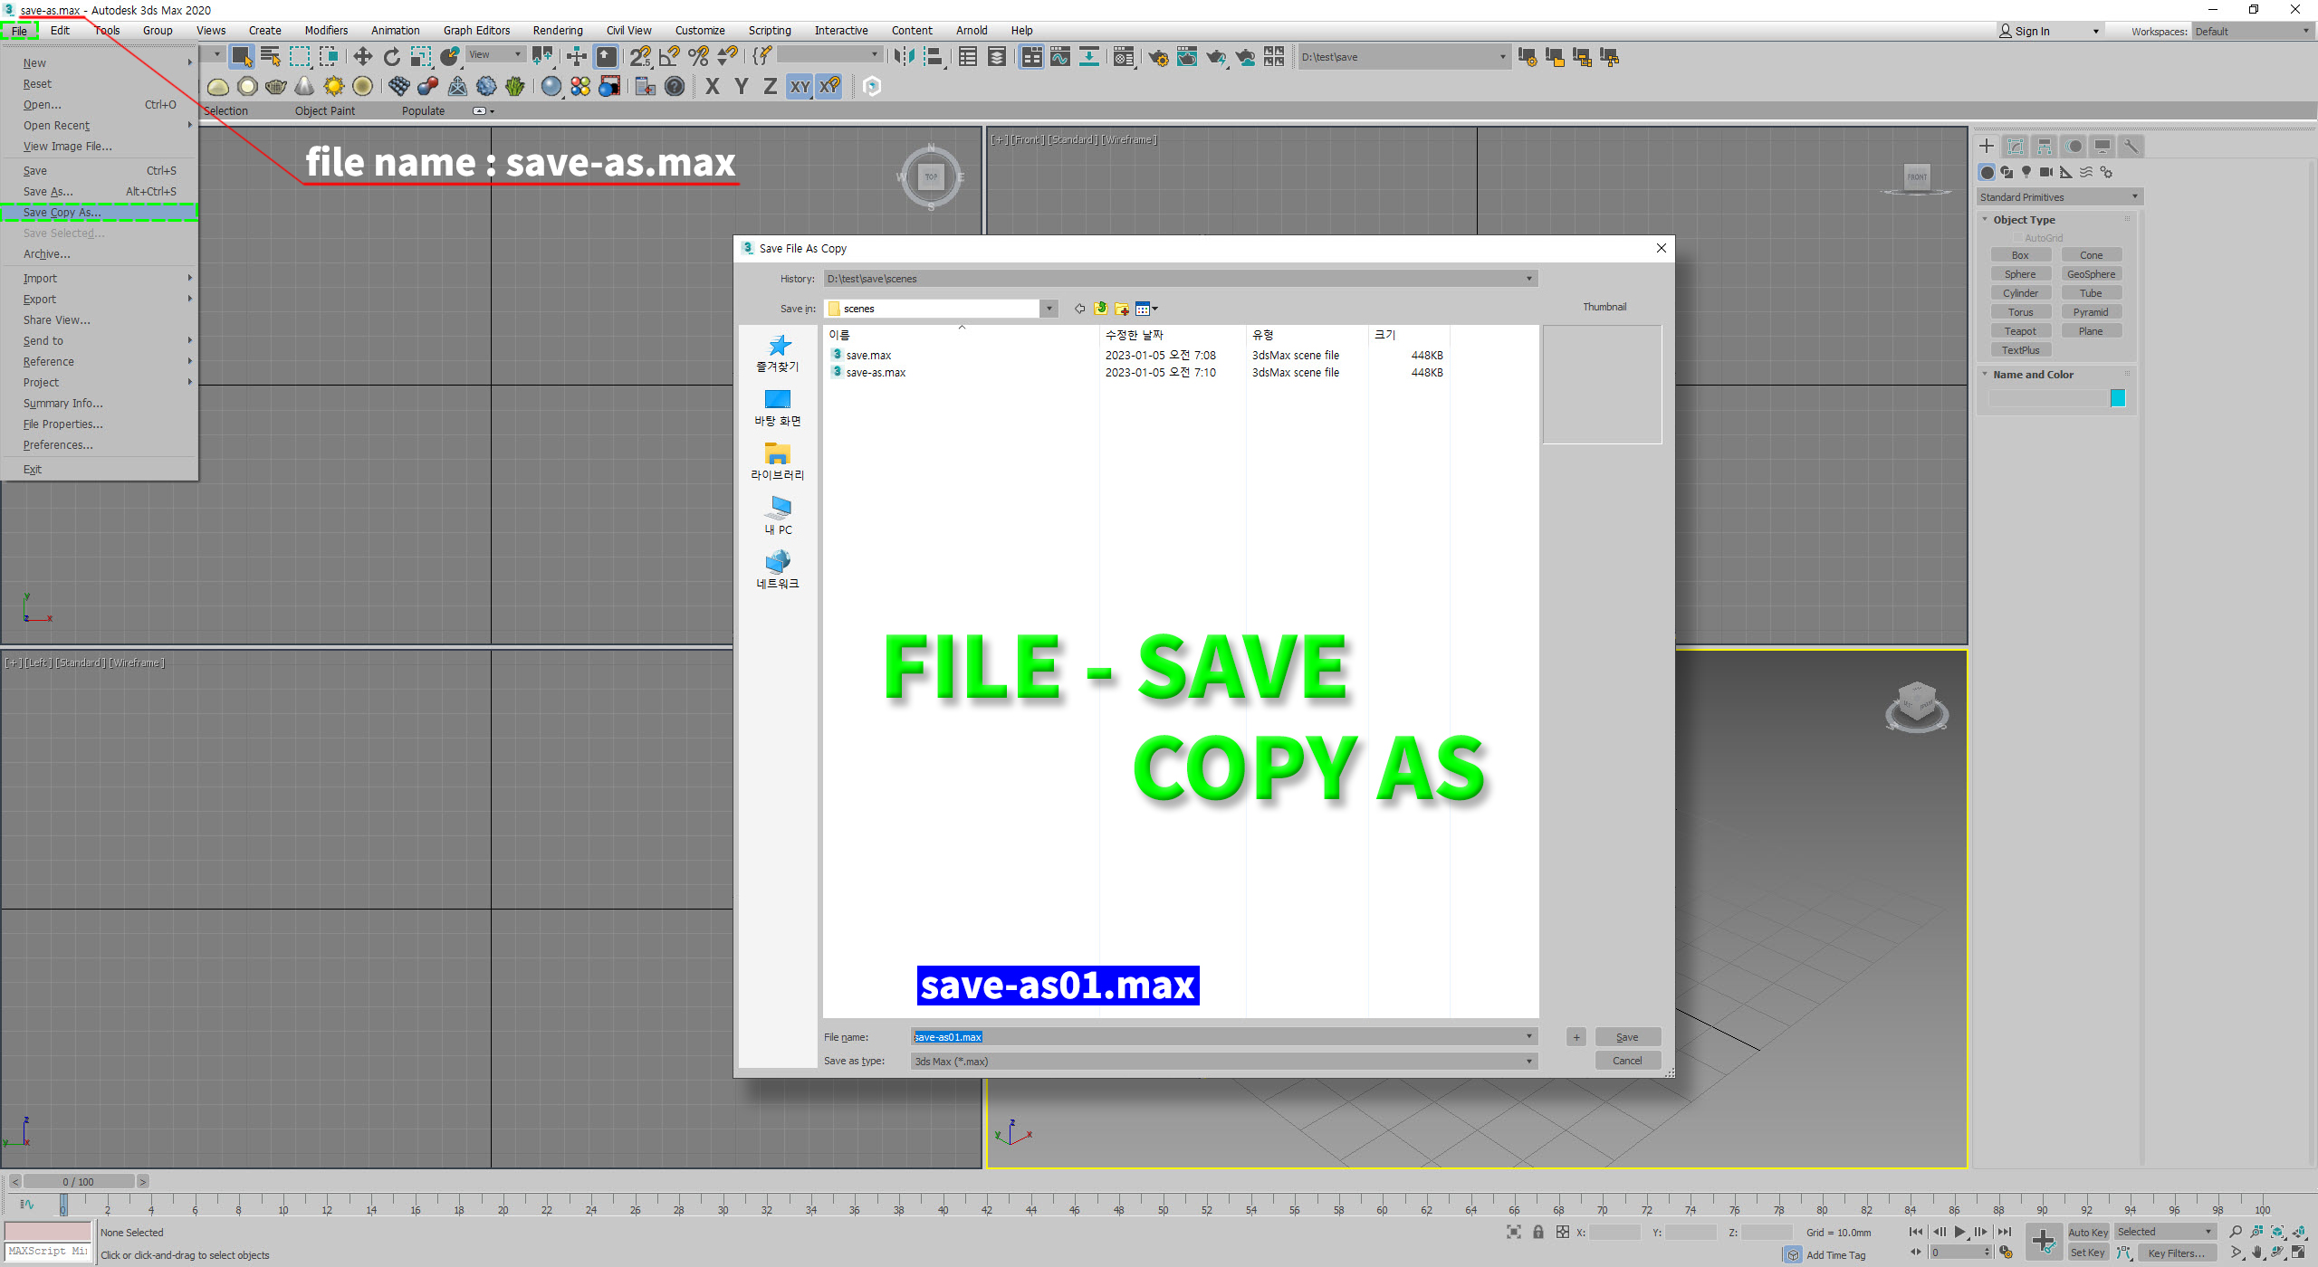
Task: Toggle the XY axis constraint
Action: coord(800,86)
